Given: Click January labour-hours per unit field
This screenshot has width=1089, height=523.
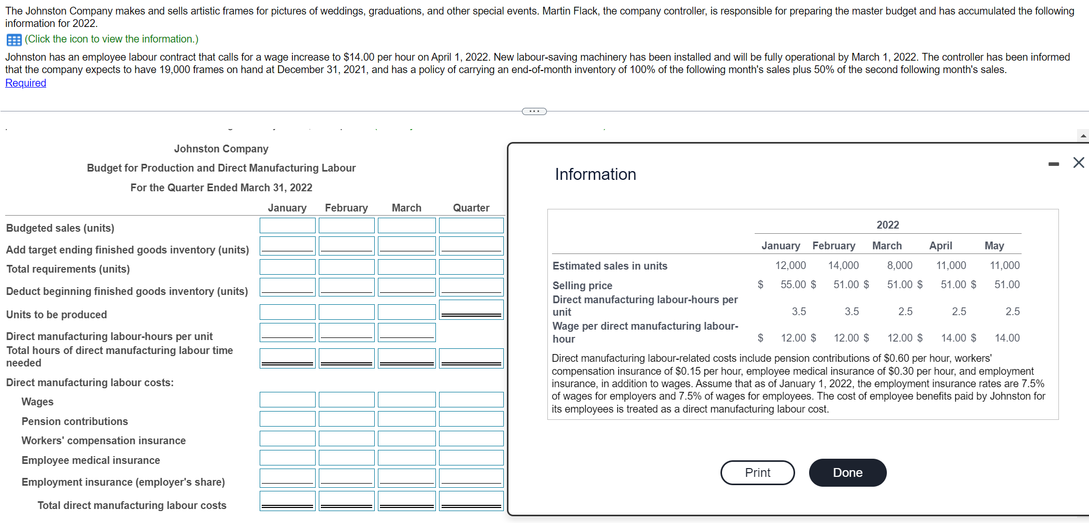Looking at the screenshot, I should coord(288,333).
